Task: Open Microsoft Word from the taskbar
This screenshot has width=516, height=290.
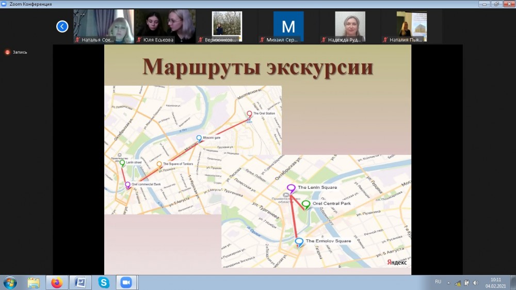Action: pos(80,283)
